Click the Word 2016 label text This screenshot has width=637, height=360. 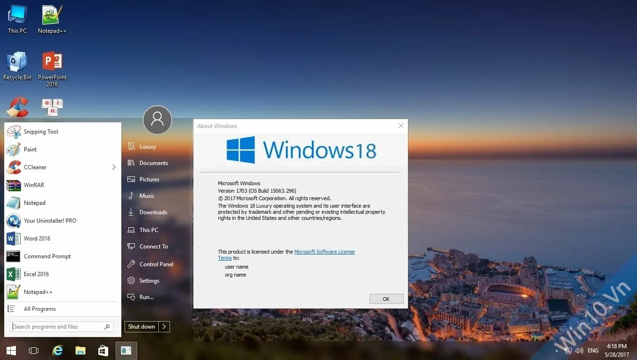pyautogui.click(x=37, y=239)
